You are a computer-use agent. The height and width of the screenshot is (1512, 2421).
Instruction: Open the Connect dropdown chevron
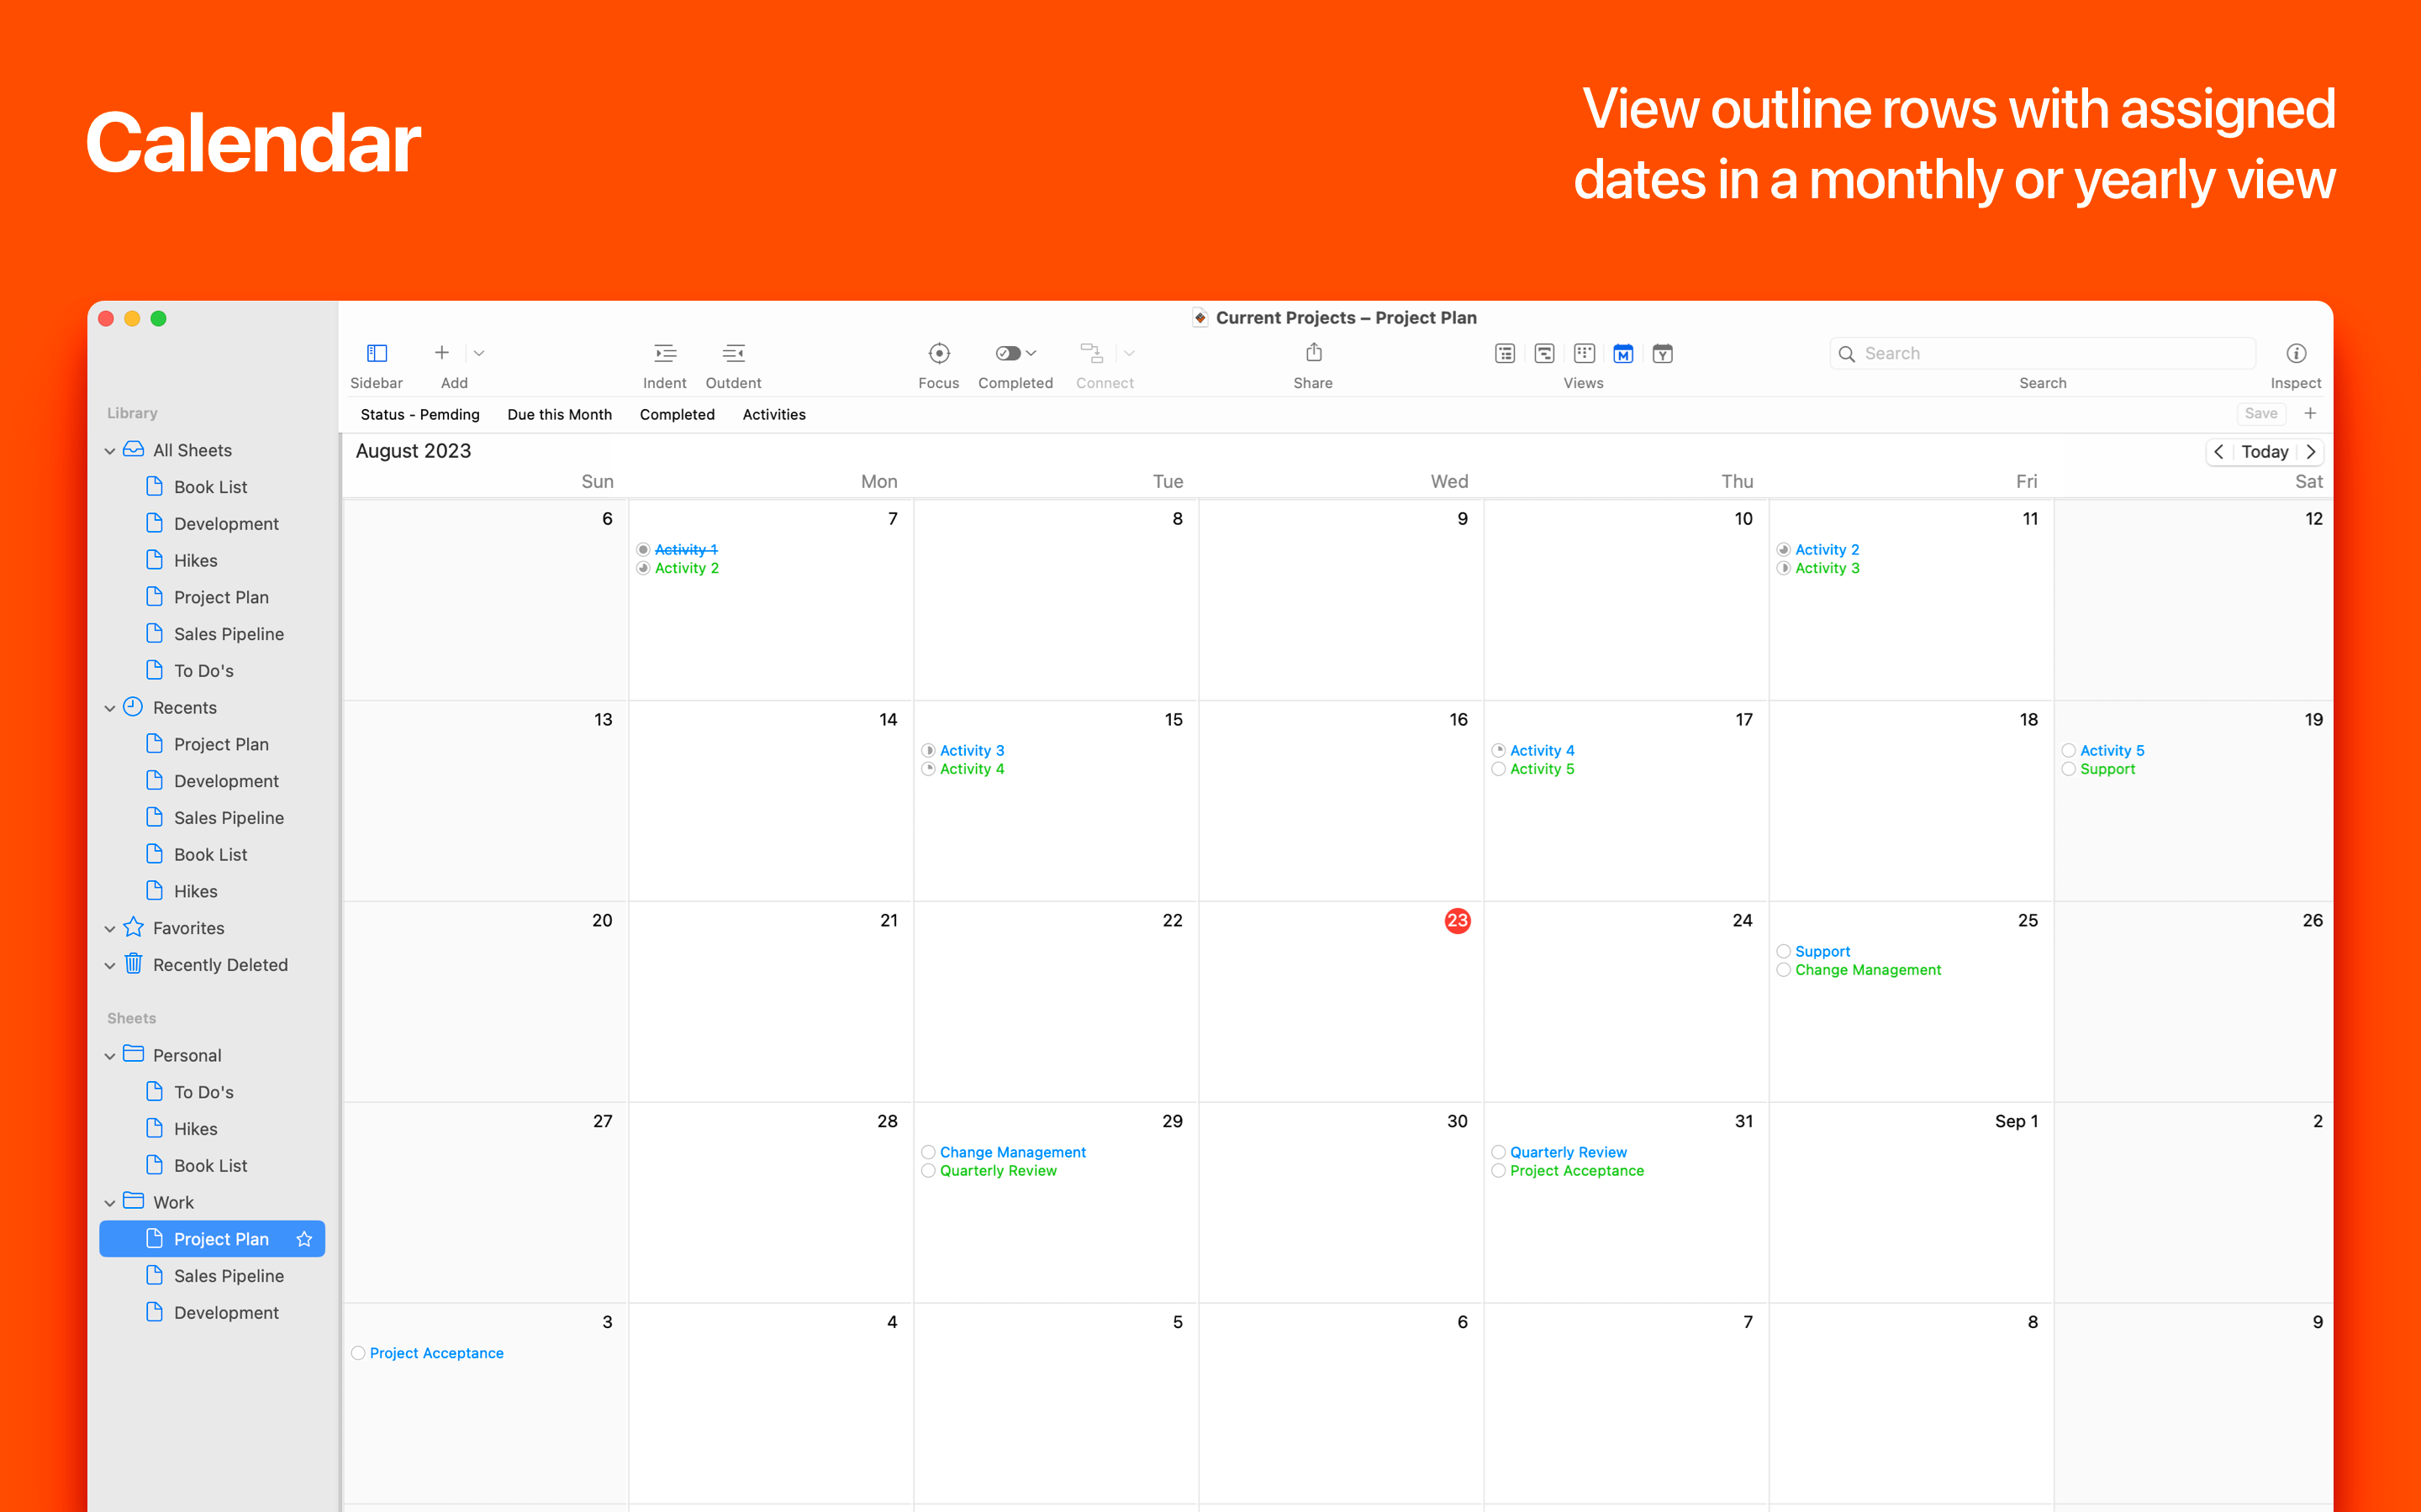click(x=1130, y=353)
